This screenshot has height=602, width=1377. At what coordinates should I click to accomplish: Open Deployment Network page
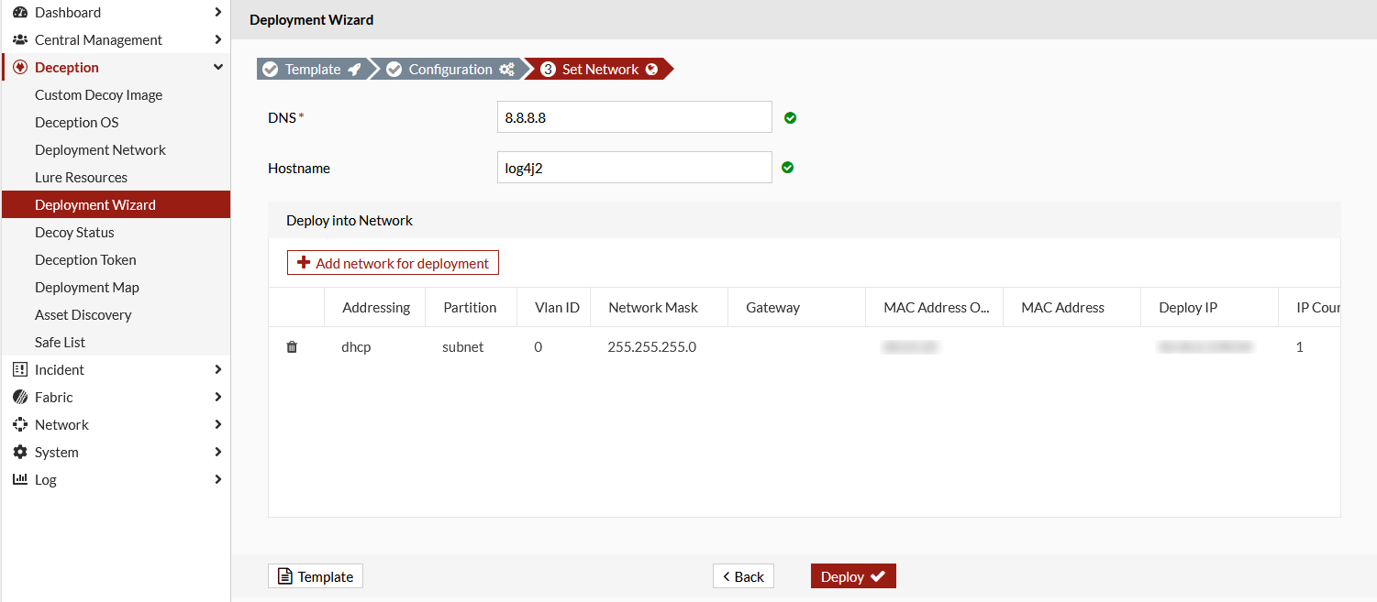(x=116, y=150)
